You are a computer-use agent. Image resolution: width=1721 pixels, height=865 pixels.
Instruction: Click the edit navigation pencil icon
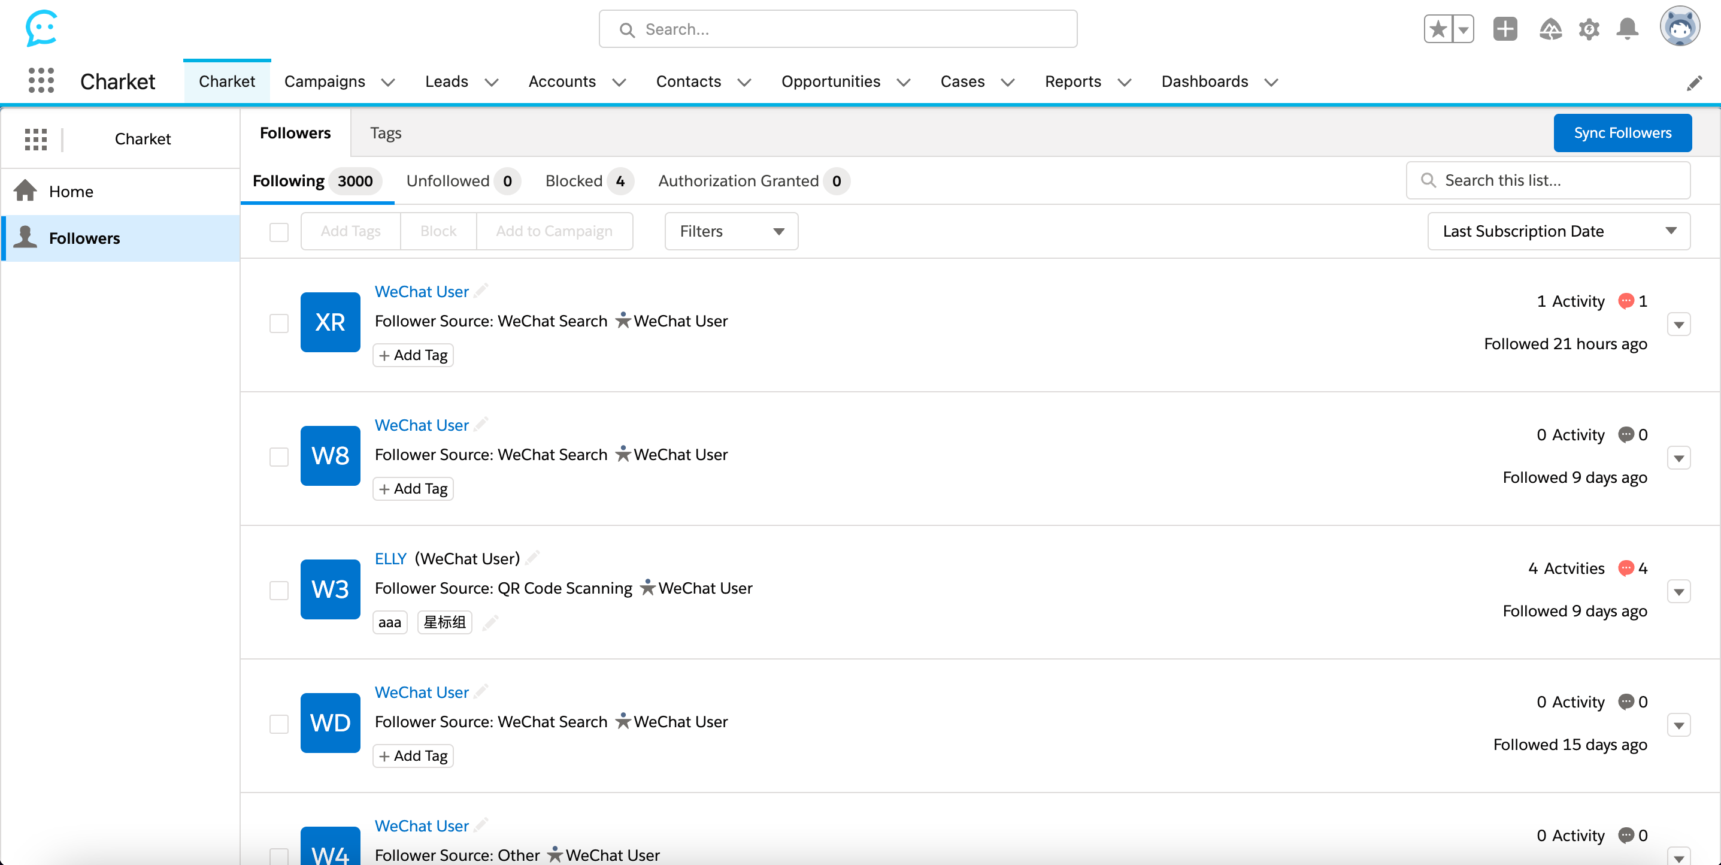tap(1694, 83)
